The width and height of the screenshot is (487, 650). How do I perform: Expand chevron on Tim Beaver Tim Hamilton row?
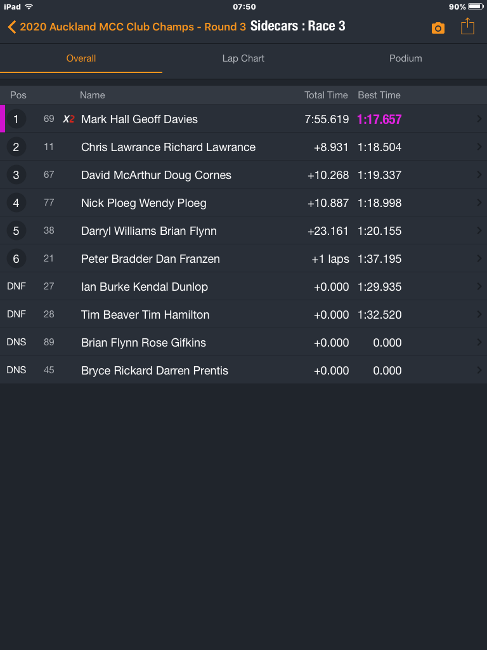(479, 315)
